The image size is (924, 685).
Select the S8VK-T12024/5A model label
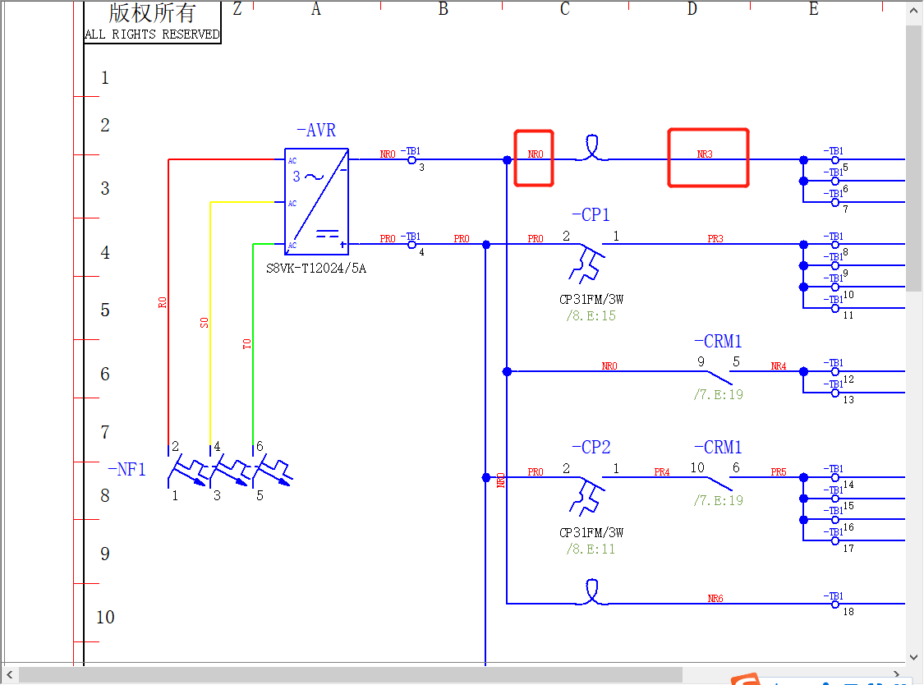pyautogui.click(x=316, y=268)
